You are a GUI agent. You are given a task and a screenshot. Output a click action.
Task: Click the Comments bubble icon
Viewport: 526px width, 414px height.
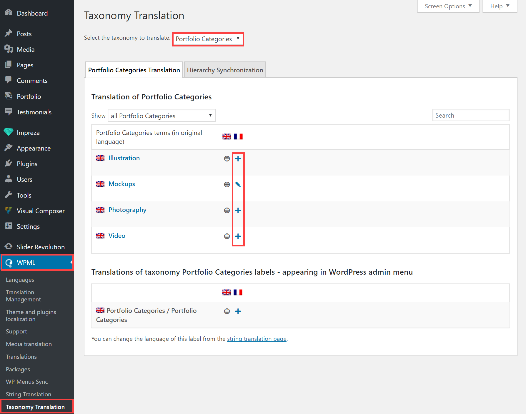9,80
